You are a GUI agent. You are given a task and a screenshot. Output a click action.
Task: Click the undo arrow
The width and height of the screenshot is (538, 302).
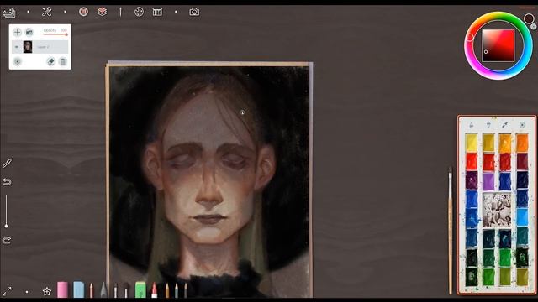coord(7,182)
